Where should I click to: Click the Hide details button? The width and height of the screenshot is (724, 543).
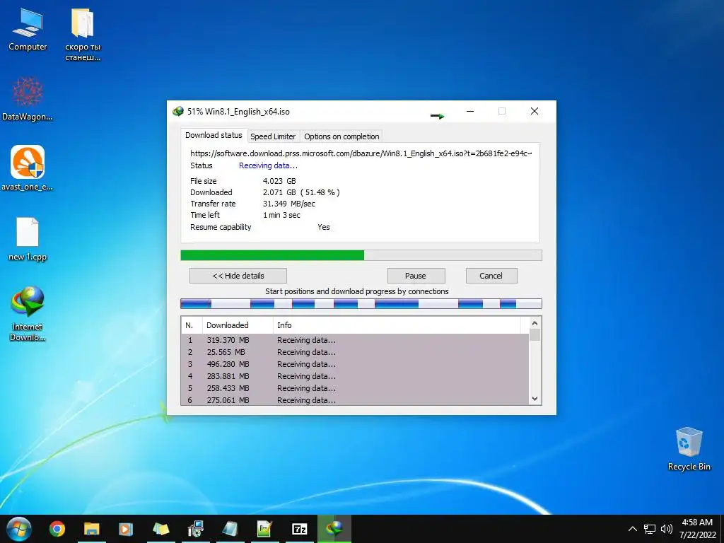pyautogui.click(x=238, y=276)
